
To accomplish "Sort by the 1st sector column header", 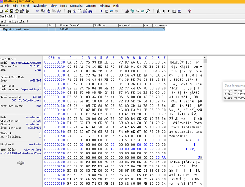I will point(159,25).
